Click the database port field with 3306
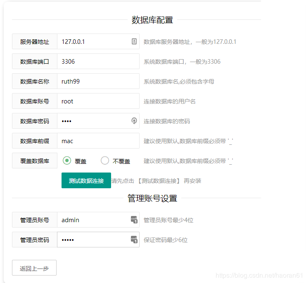 coord(98,61)
